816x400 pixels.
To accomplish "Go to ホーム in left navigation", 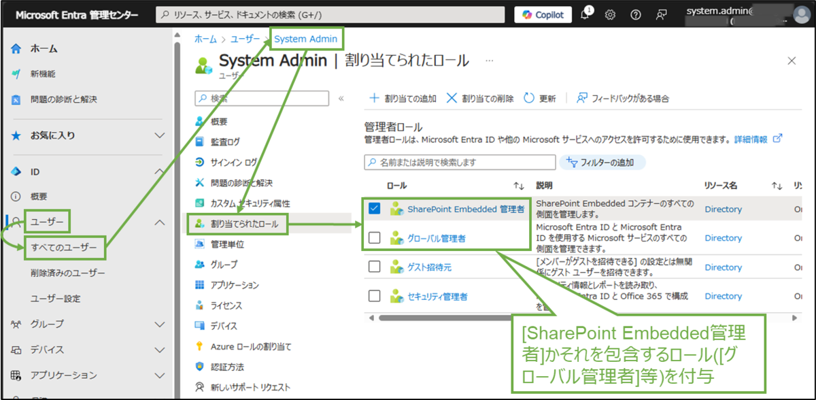I will 44,49.
